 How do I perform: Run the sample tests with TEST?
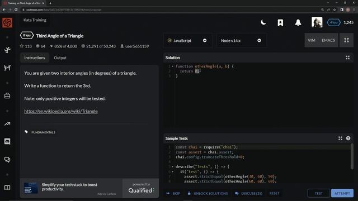point(318,193)
